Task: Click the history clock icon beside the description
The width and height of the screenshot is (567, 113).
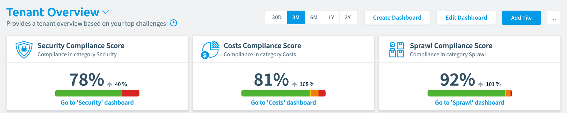Action: click(x=174, y=23)
